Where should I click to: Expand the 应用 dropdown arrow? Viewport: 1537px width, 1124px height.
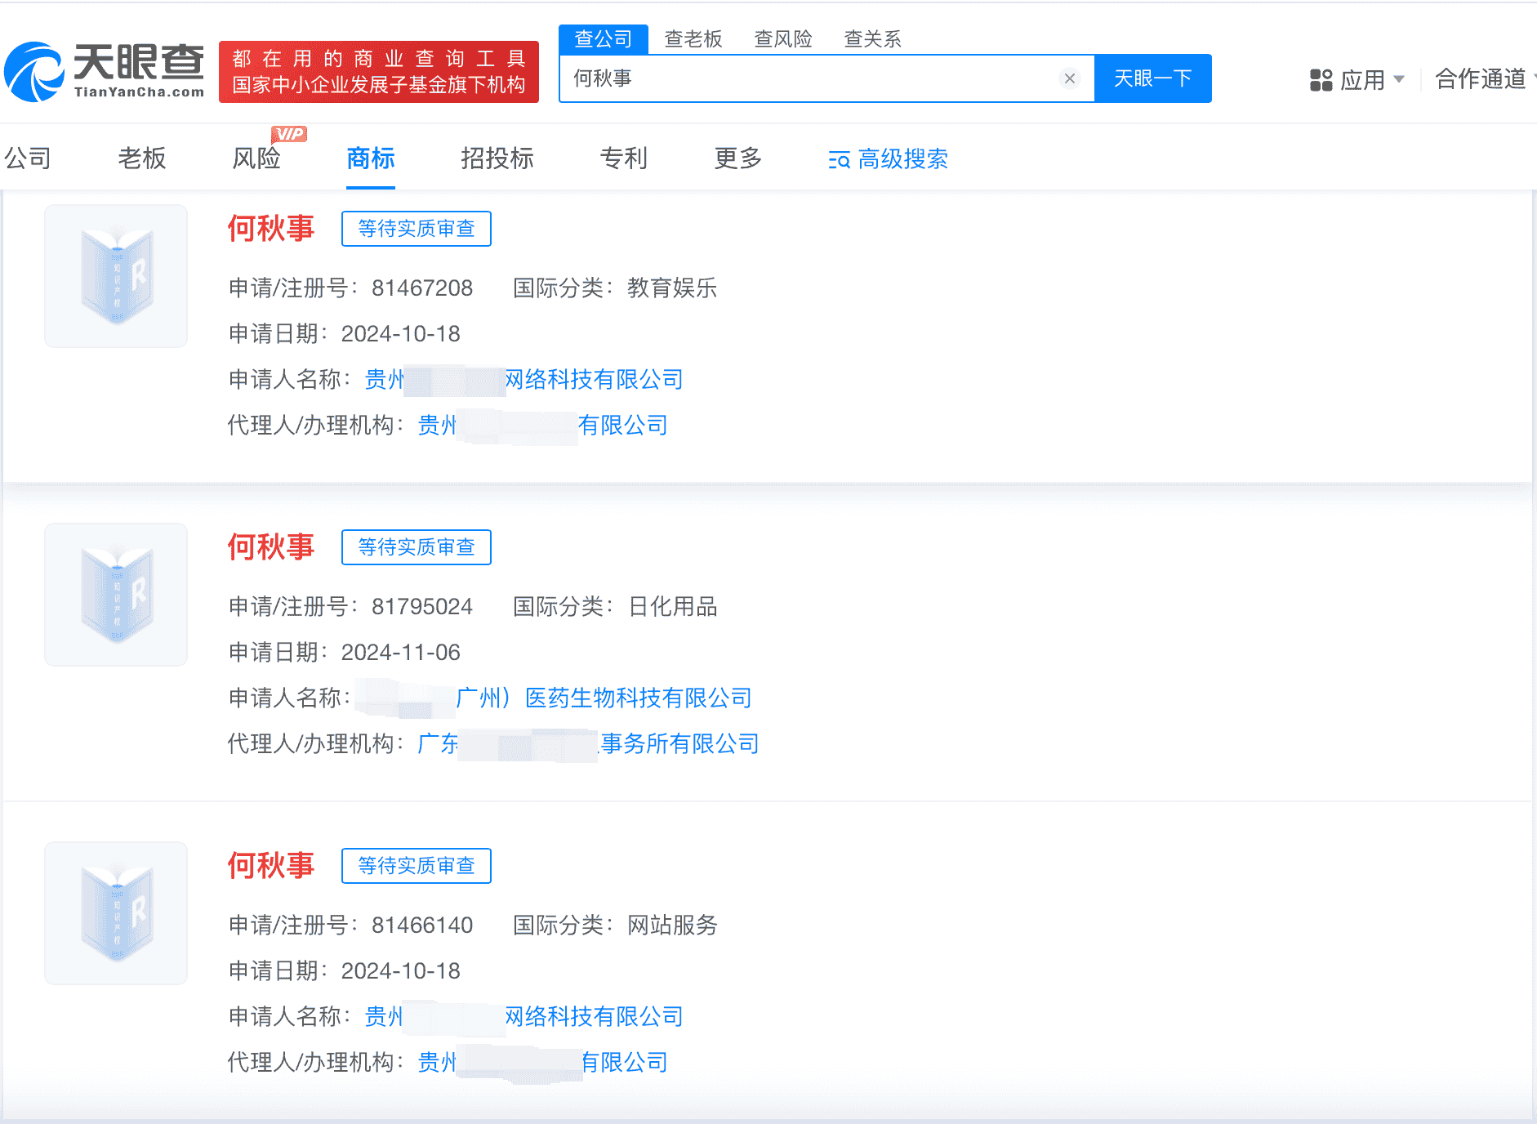(x=1399, y=79)
